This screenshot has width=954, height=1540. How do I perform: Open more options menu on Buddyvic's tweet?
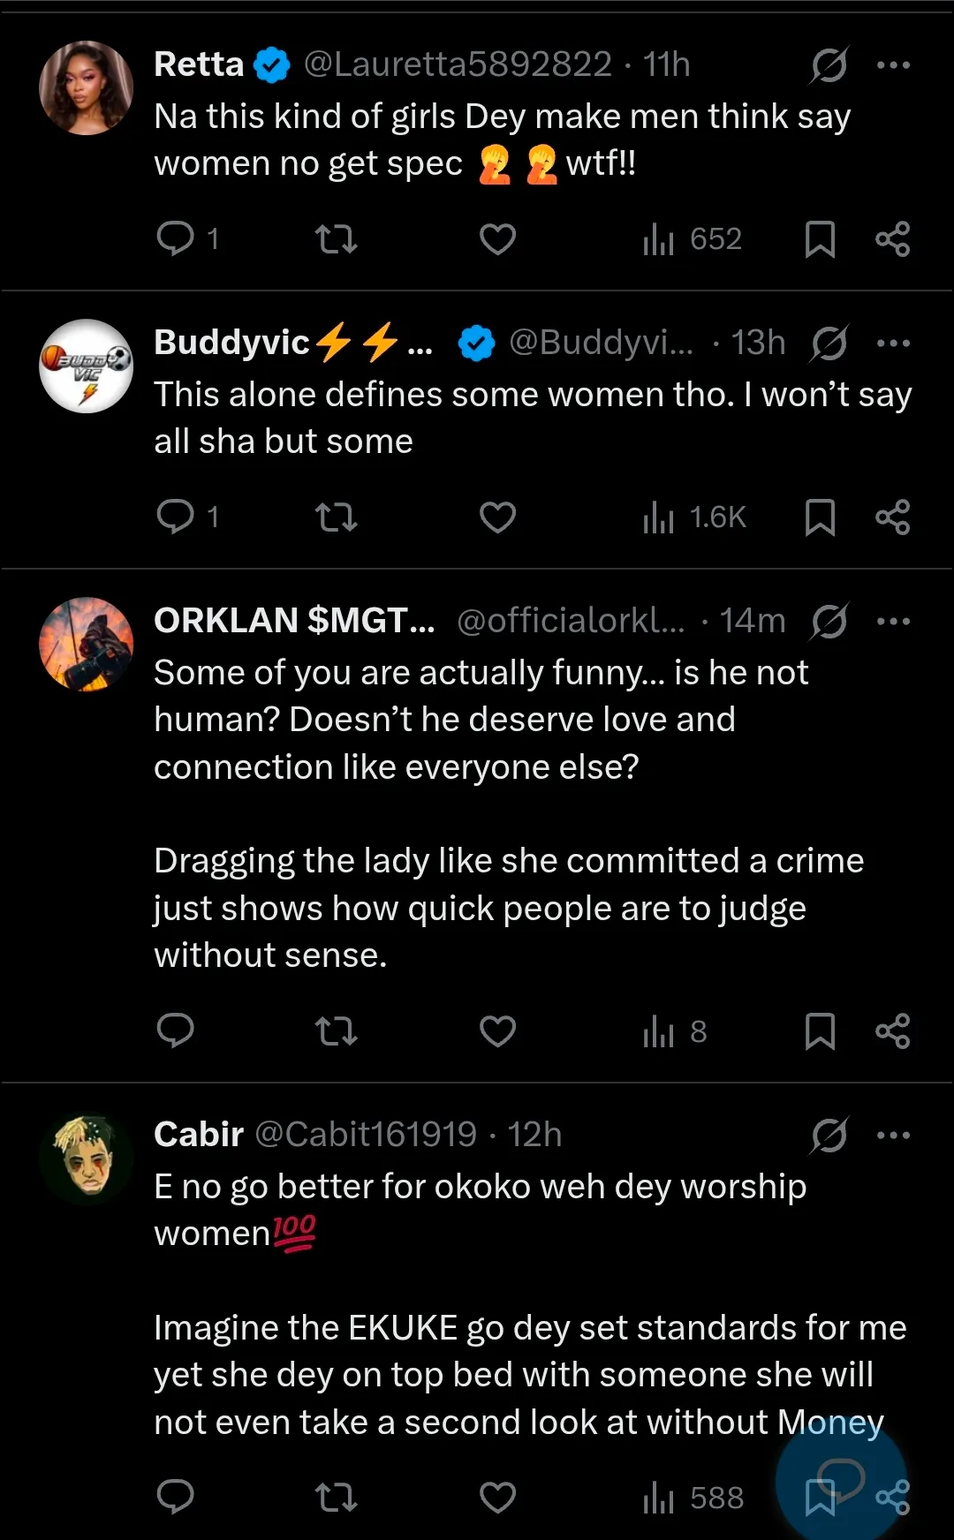(893, 343)
